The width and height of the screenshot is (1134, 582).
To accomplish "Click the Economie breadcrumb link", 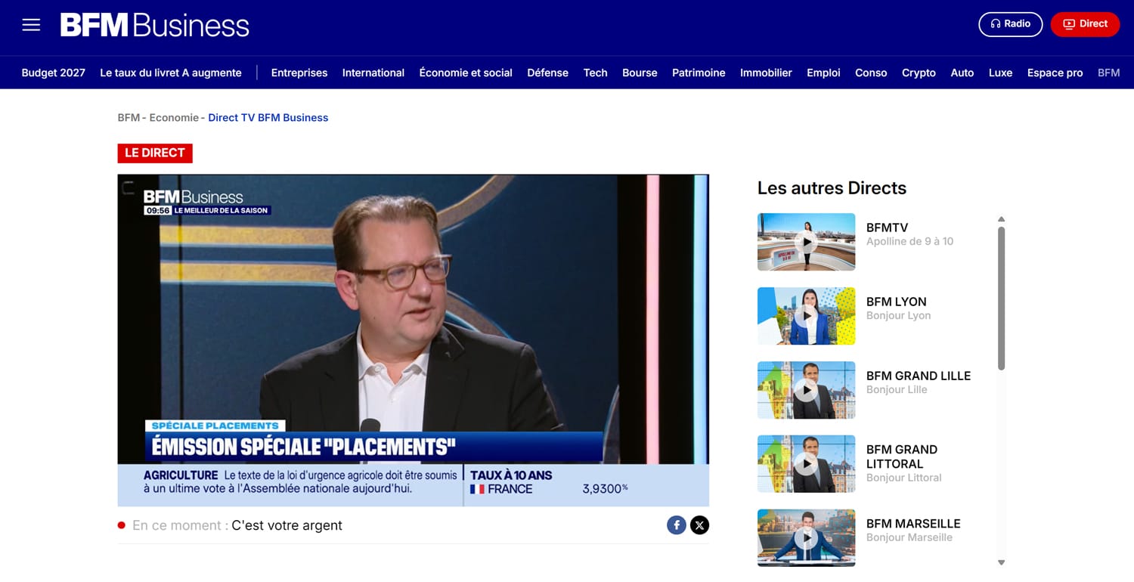I will tap(173, 117).
